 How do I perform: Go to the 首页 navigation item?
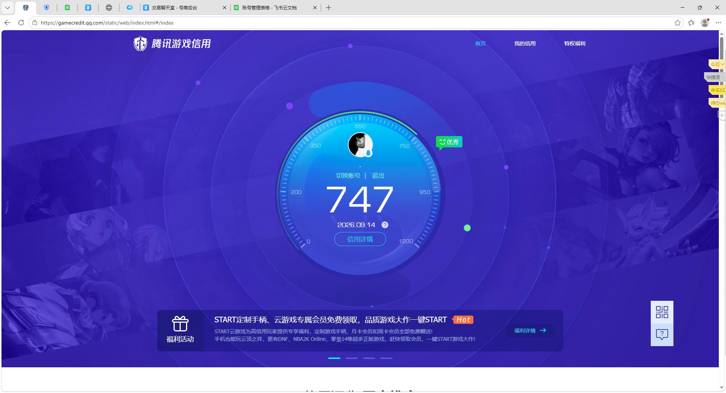click(x=480, y=43)
